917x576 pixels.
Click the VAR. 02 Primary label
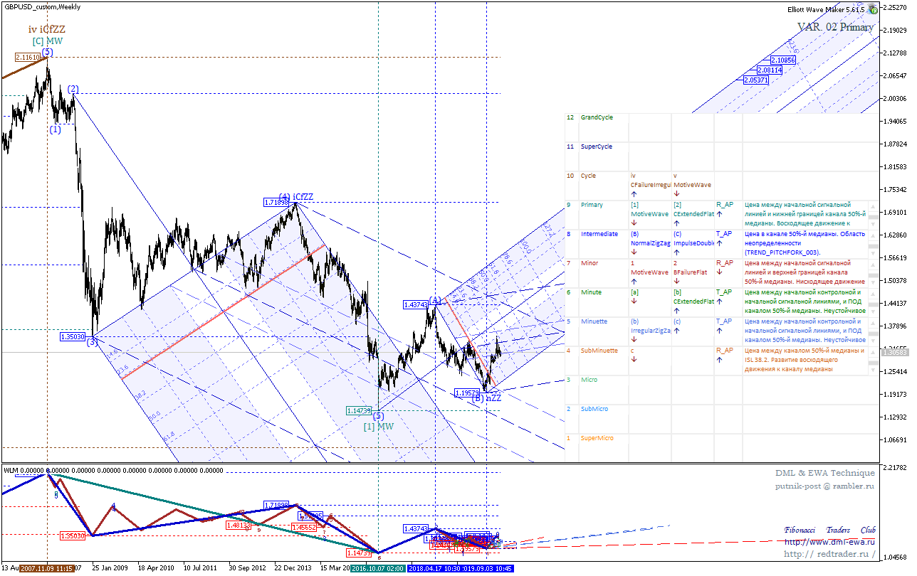[x=835, y=27]
